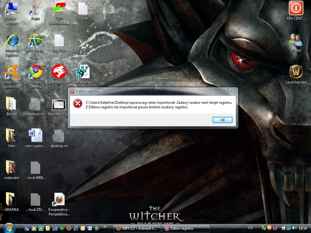The height and width of the screenshot is (233, 311).
Task: Switch to VIRY.CZ Firefox taskbar window
Action: tap(137, 228)
